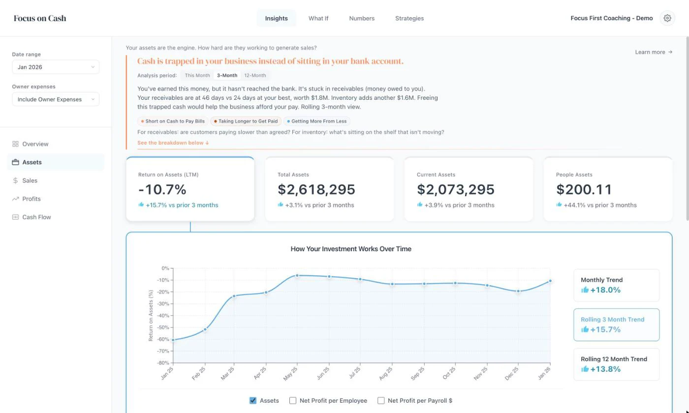Click the Feb 25 data point on chart

(x=205, y=329)
